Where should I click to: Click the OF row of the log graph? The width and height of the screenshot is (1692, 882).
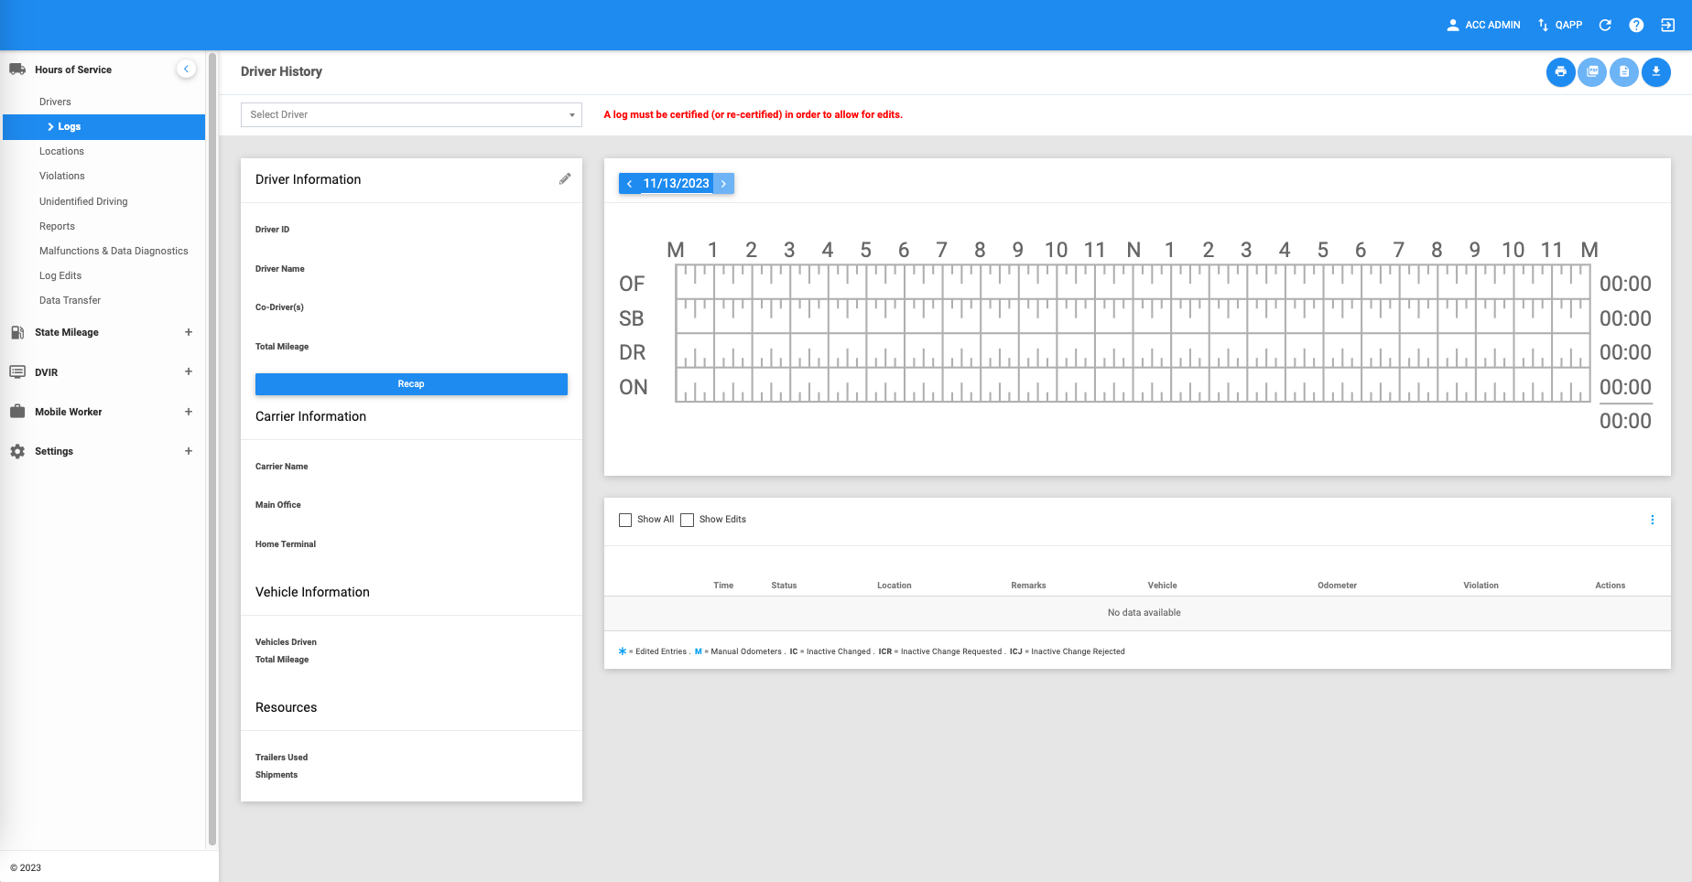tap(1133, 282)
